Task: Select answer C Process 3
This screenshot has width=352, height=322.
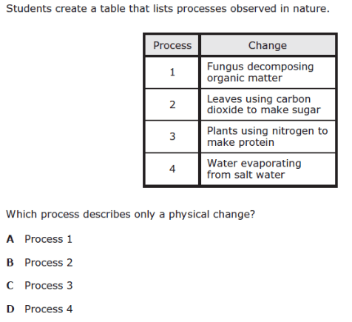Action: point(39,286)
